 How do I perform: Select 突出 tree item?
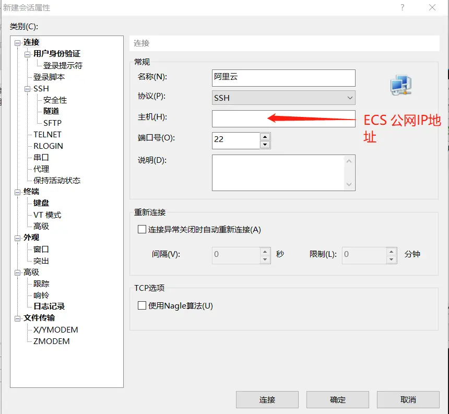(41, 261)
